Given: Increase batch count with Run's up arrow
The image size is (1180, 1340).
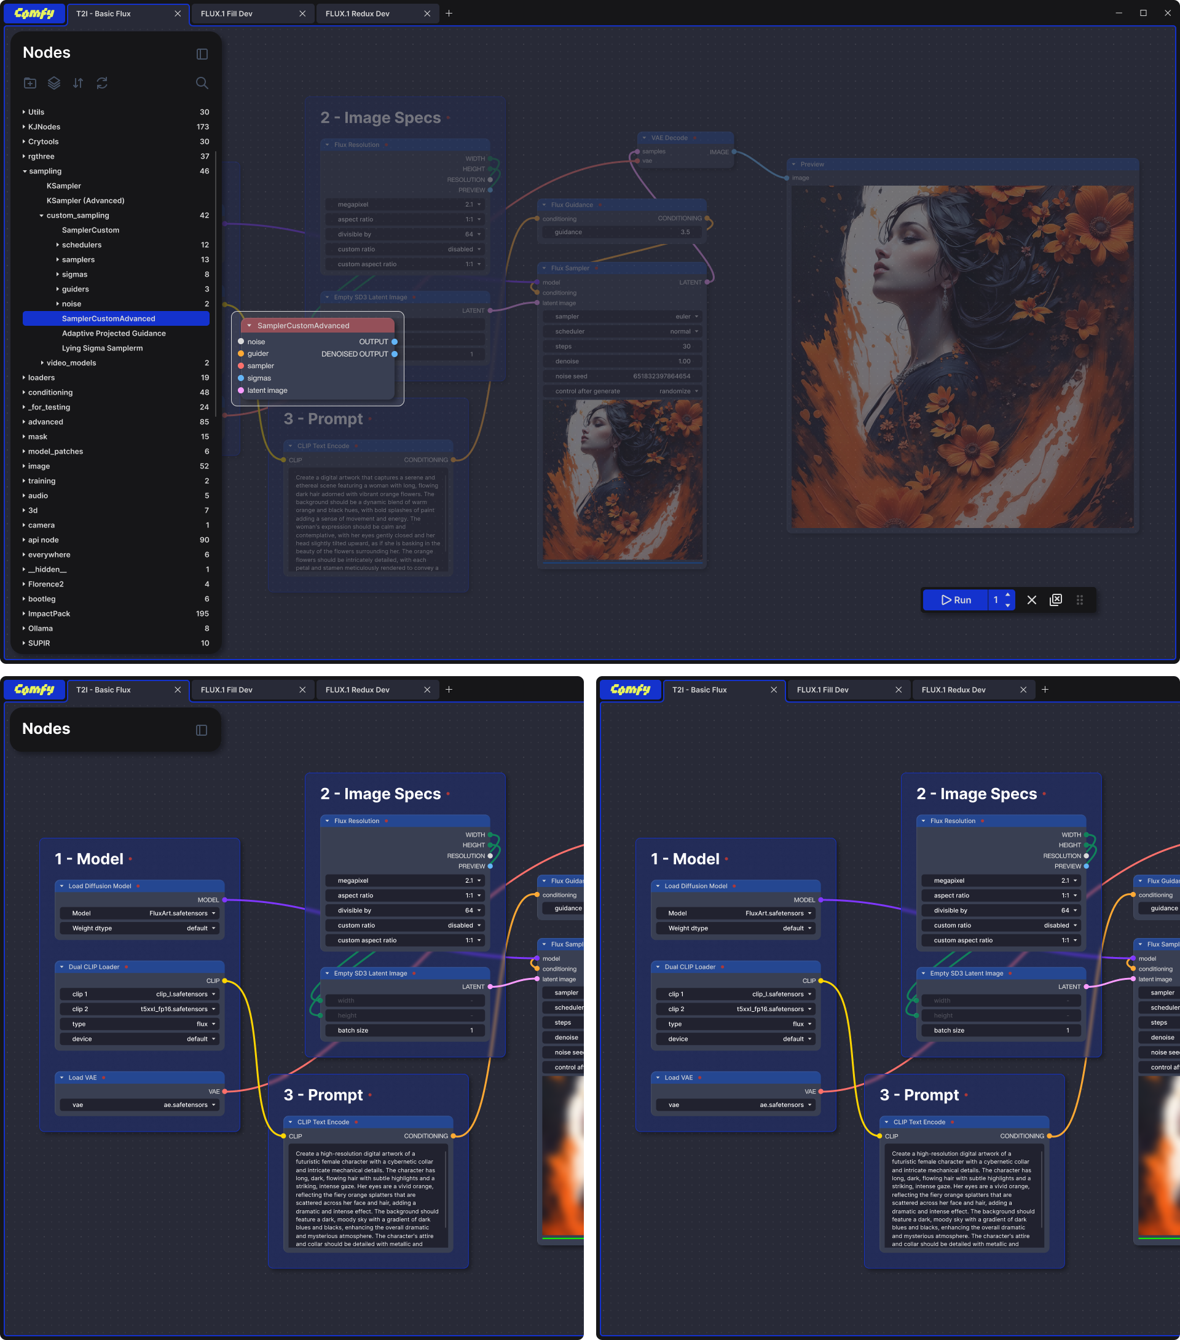Looking at the screenshot, I should tap(1007, 594).
